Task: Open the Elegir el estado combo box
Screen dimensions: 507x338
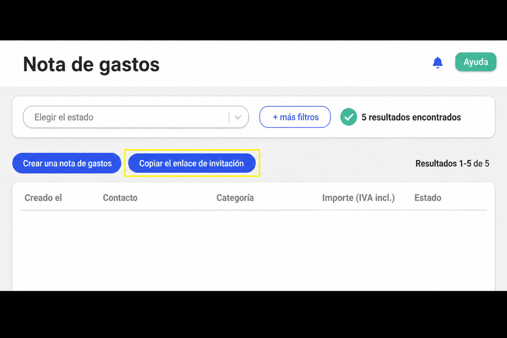Action: (136, 117)
